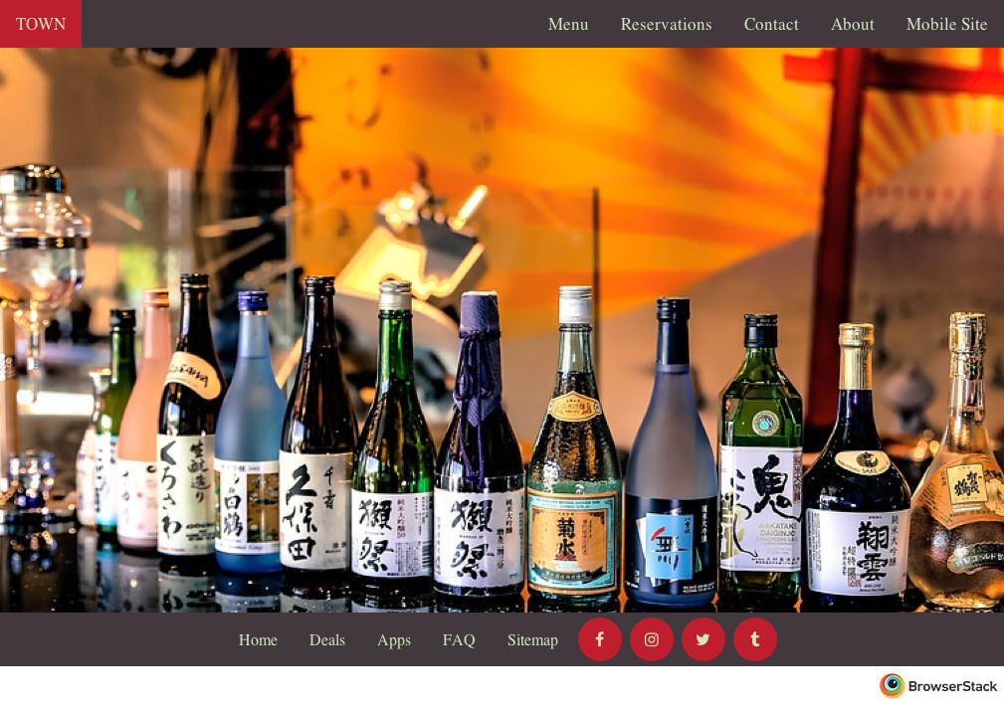Open the About page
Screen dimensions: 1004x705
coord(852,24)
